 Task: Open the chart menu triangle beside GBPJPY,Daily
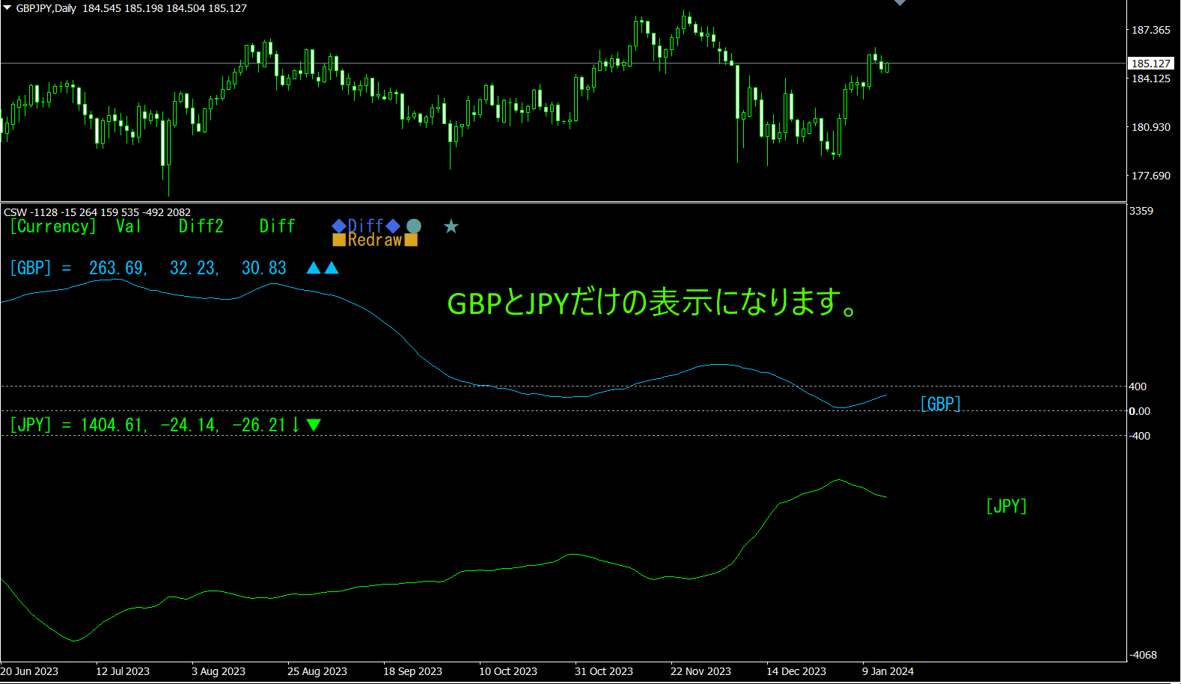coord(7,7)
